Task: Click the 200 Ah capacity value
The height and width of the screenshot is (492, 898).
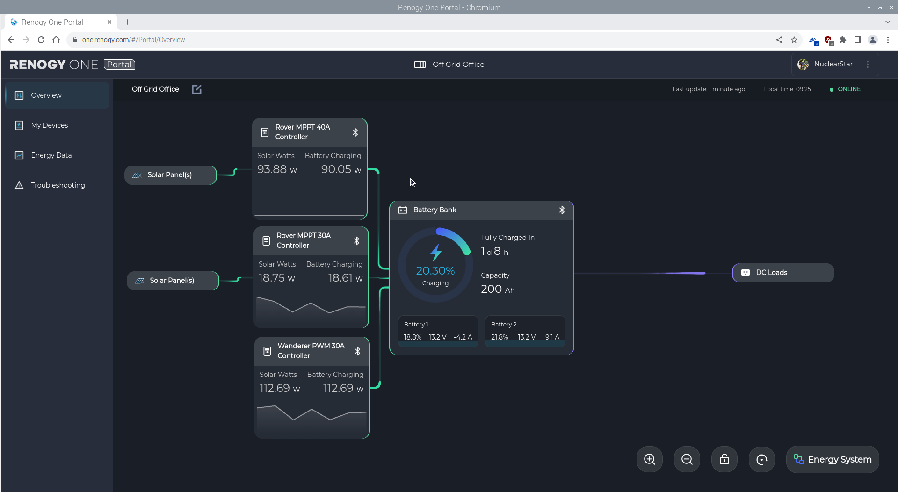Action: click(x=498, y=289)
